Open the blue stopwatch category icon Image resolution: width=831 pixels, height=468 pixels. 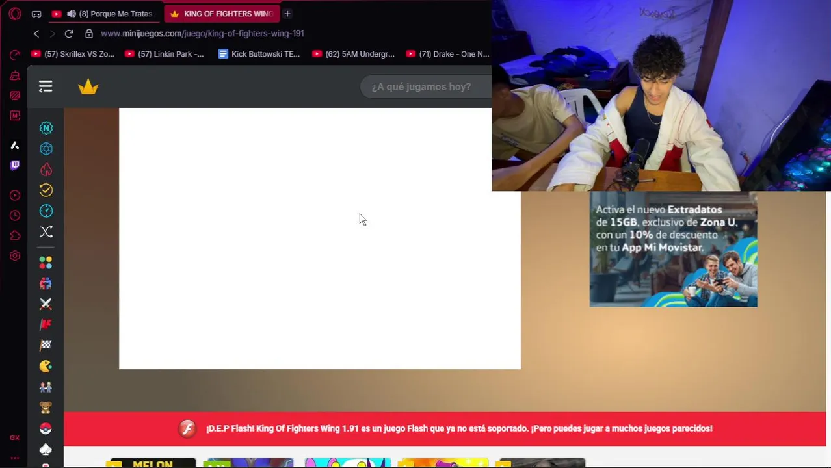tap(46, 211)
